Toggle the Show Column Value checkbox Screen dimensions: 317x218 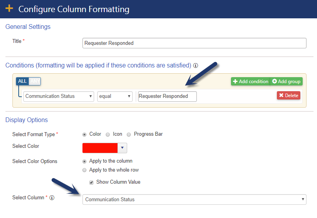point(91,182)
